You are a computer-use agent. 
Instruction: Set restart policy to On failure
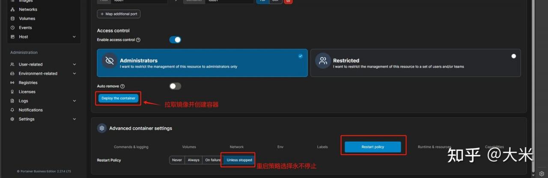tap(213, 160)
